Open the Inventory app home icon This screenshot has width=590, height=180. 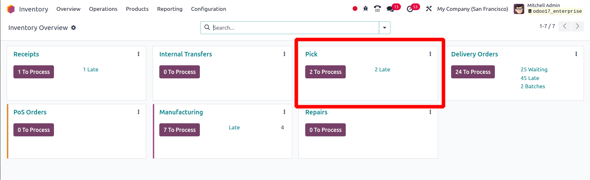click(11, 9)
